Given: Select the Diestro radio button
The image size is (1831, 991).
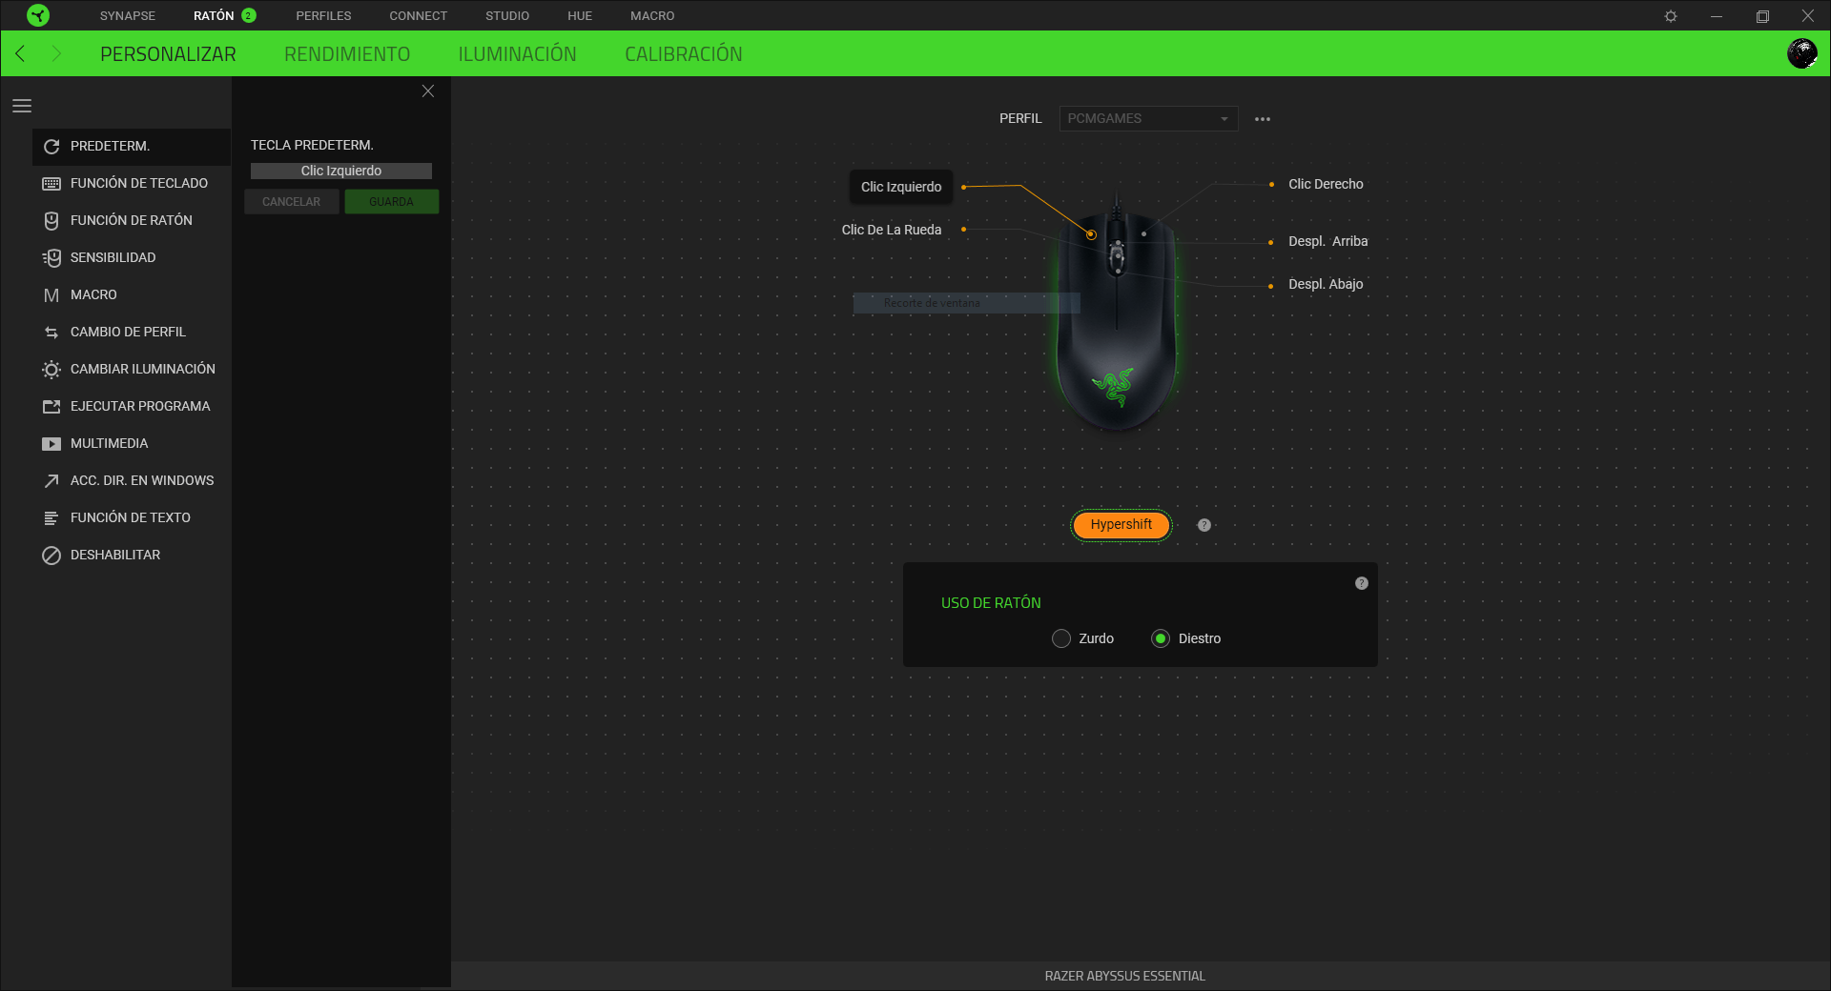Looking at the screenshot, I should 1161,638.
